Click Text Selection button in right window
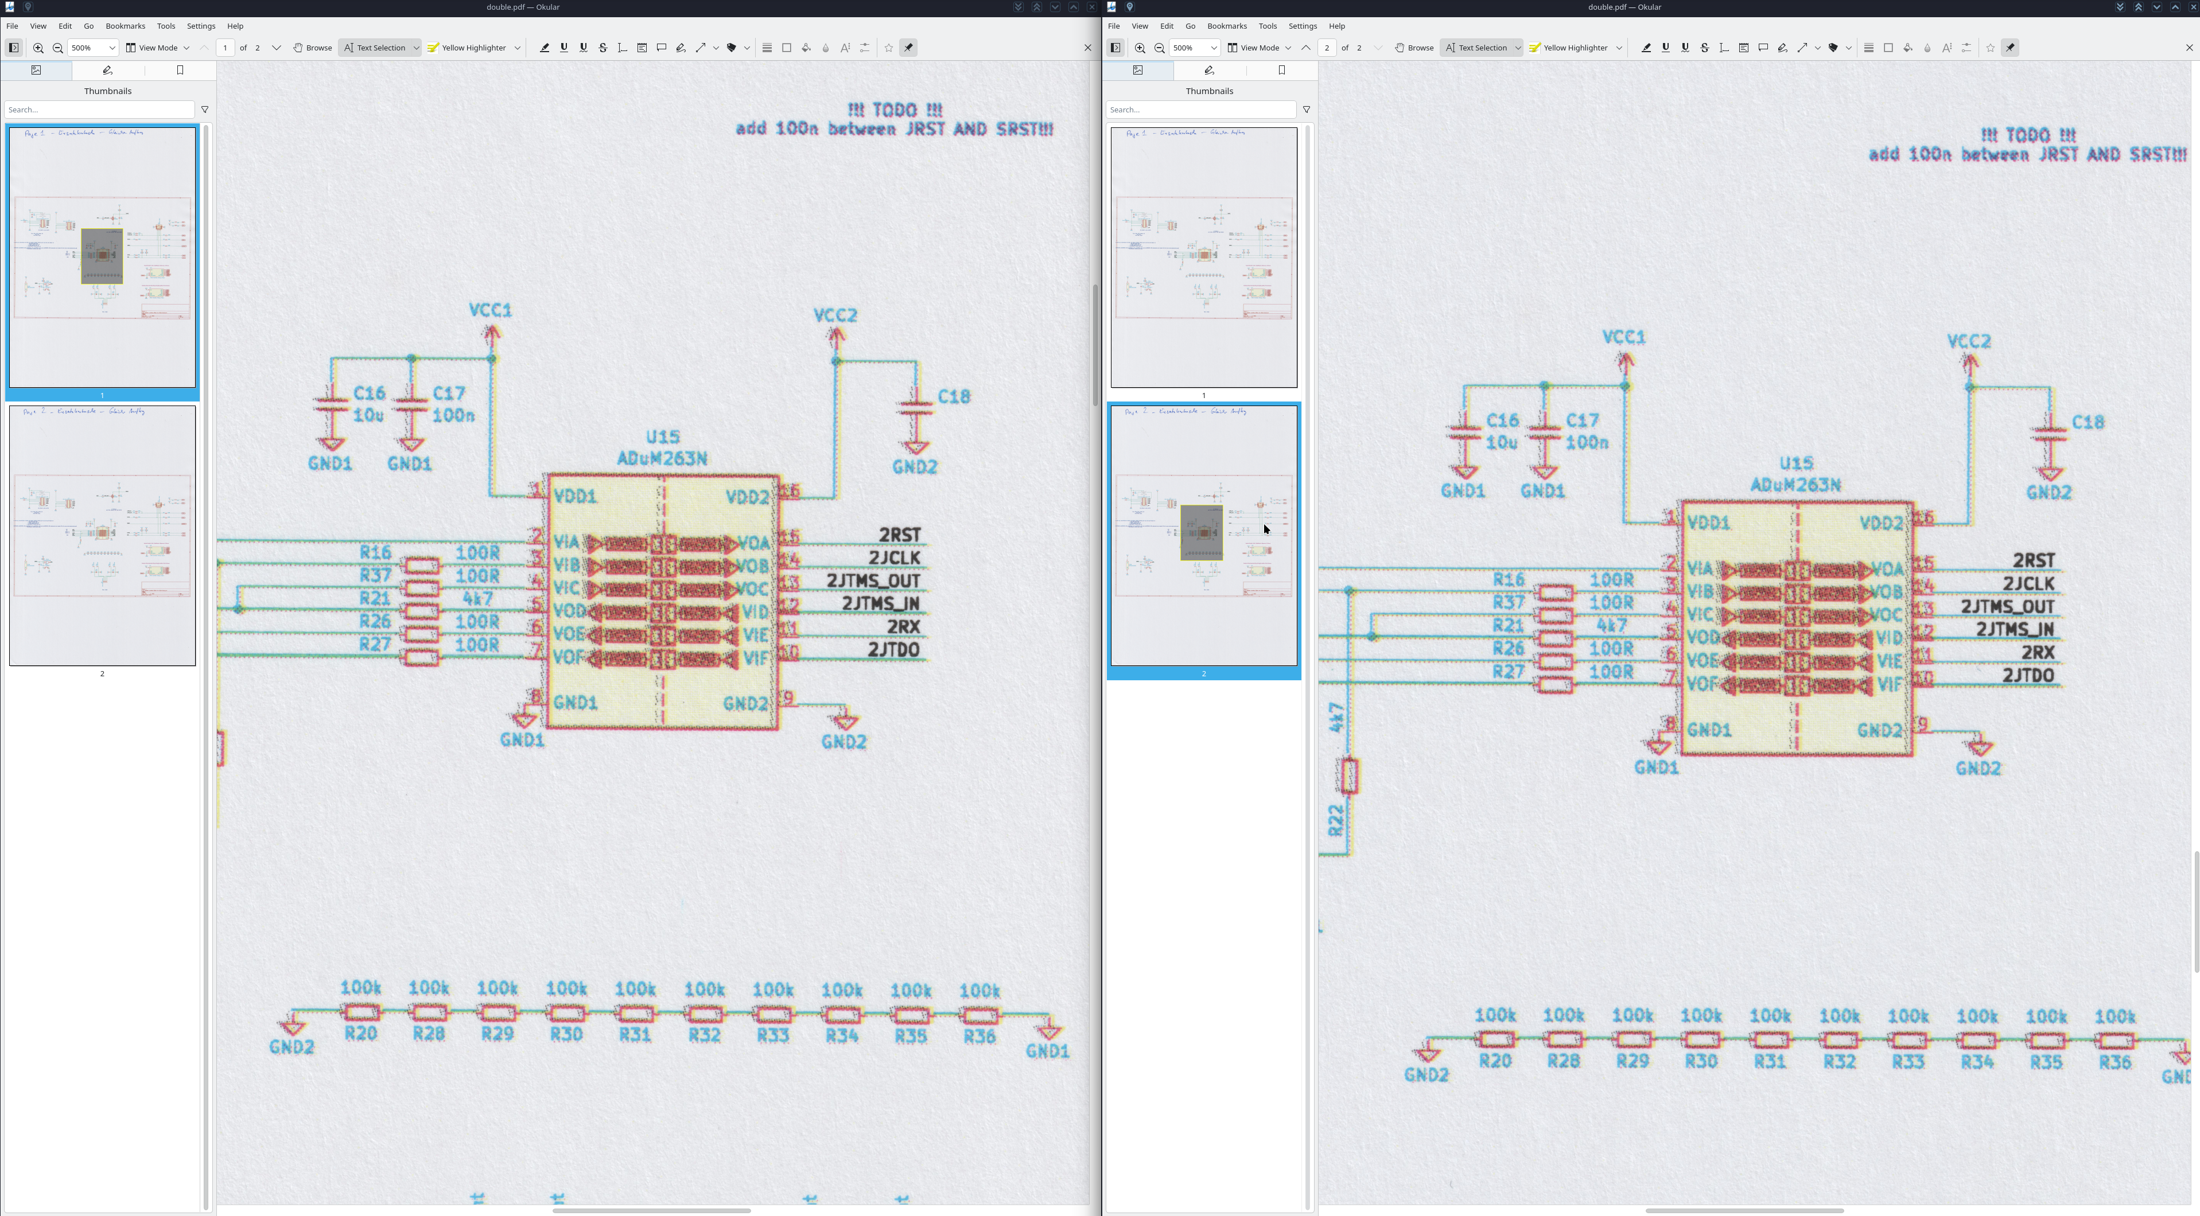The width and height of the screenshot is (2200, 1216). click(1476, 48)
